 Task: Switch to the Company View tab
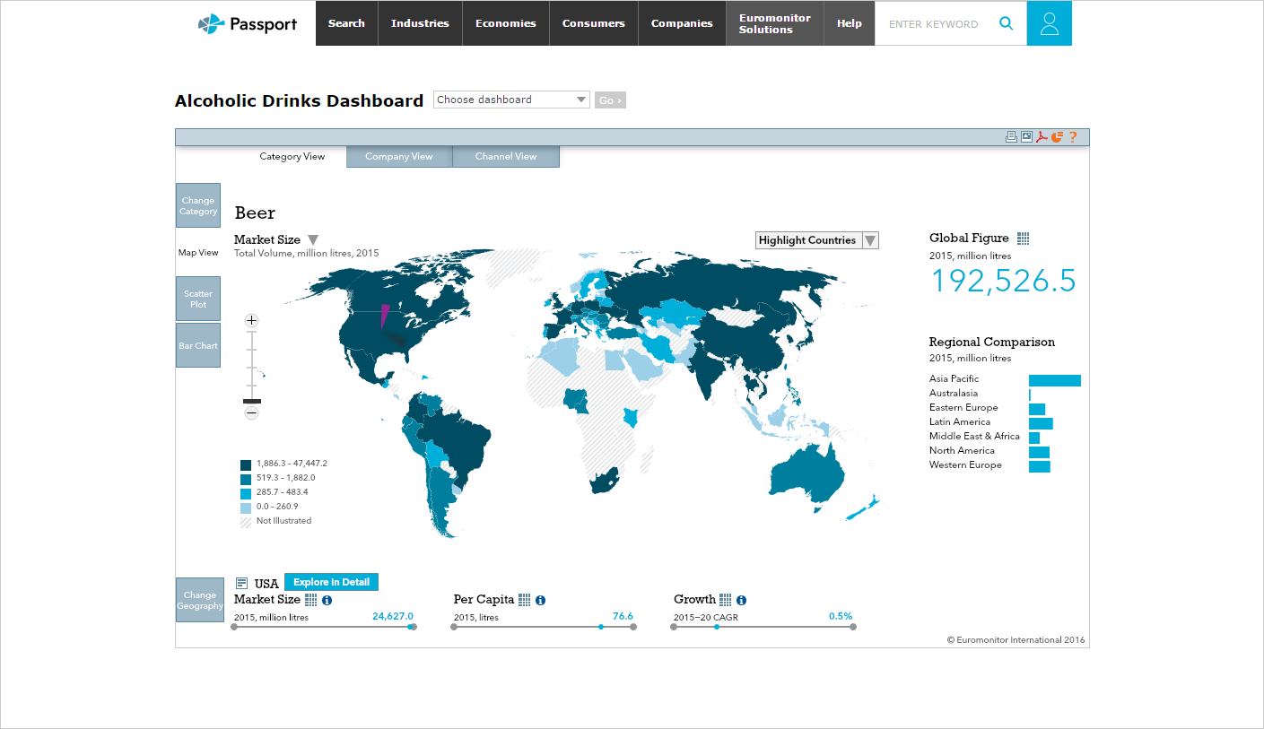(x=399, y=157)
